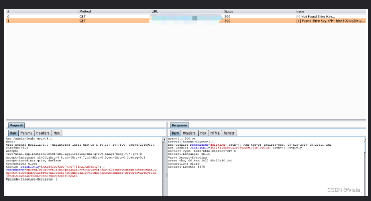Click the 'Content-Language: zh-CN' response header
This screenshot has height=201, width=371.
[189, 154]
